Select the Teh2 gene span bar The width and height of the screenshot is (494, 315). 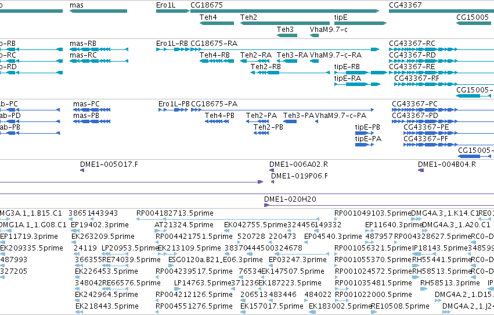(285, 23)
